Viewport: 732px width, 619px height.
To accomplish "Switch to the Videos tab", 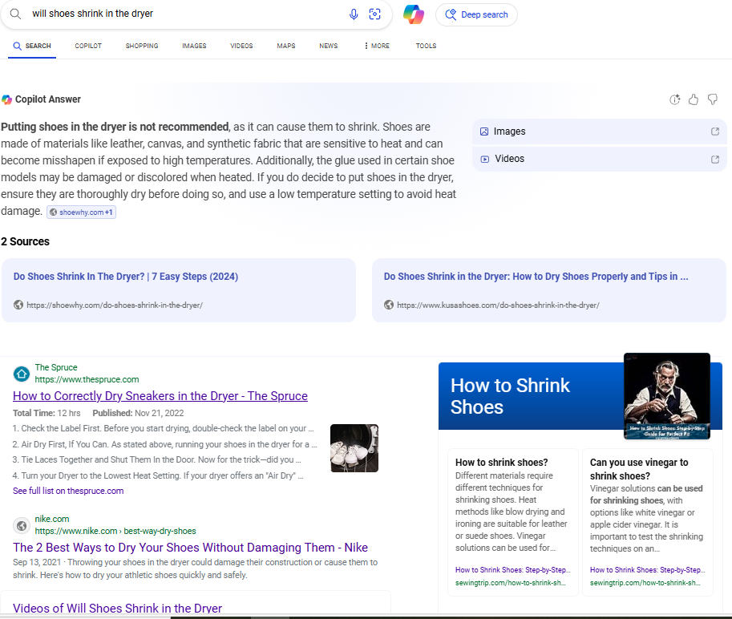I will (241, 46).
